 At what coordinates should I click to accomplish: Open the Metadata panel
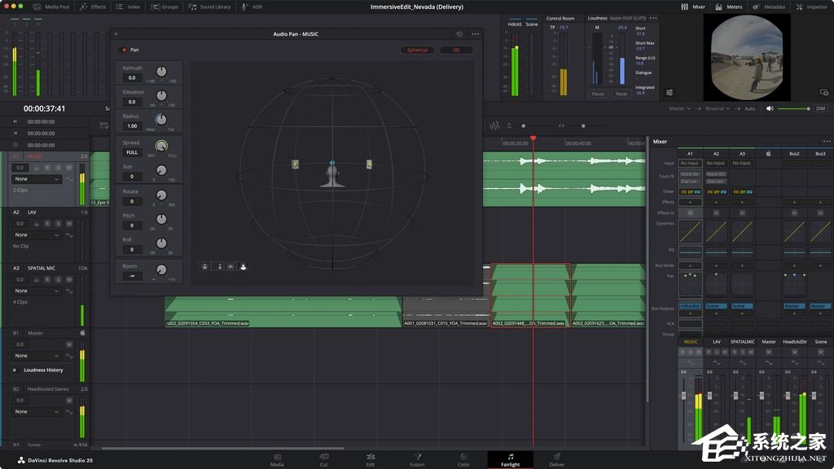click(770, 7)
